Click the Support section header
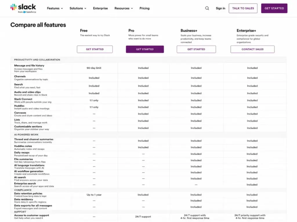The height and width of the screenshot is (222, 297). click(20, 212)
